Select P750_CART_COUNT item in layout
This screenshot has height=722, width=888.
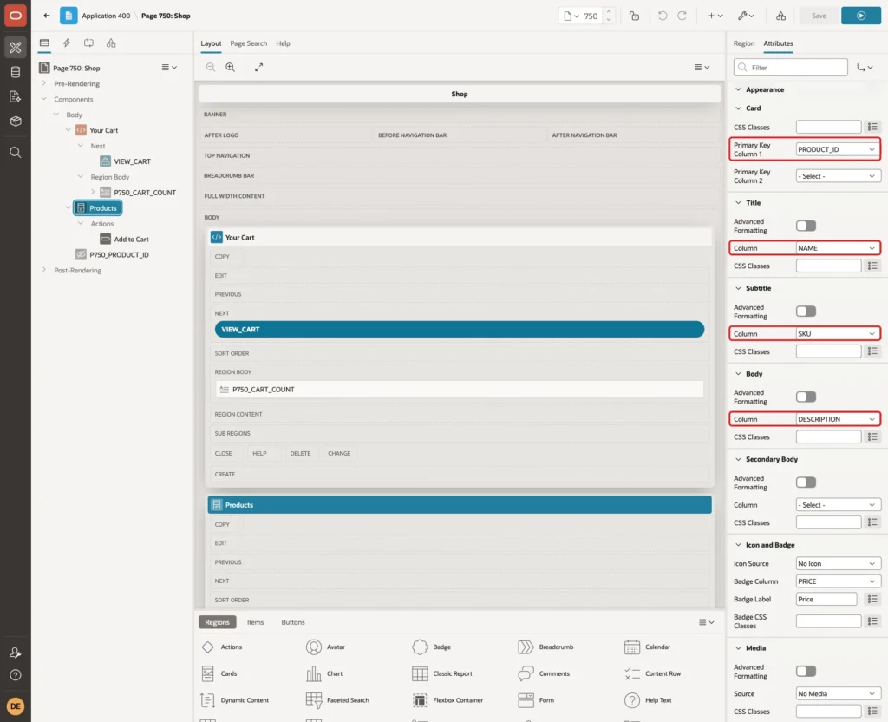tap(460, 390)
